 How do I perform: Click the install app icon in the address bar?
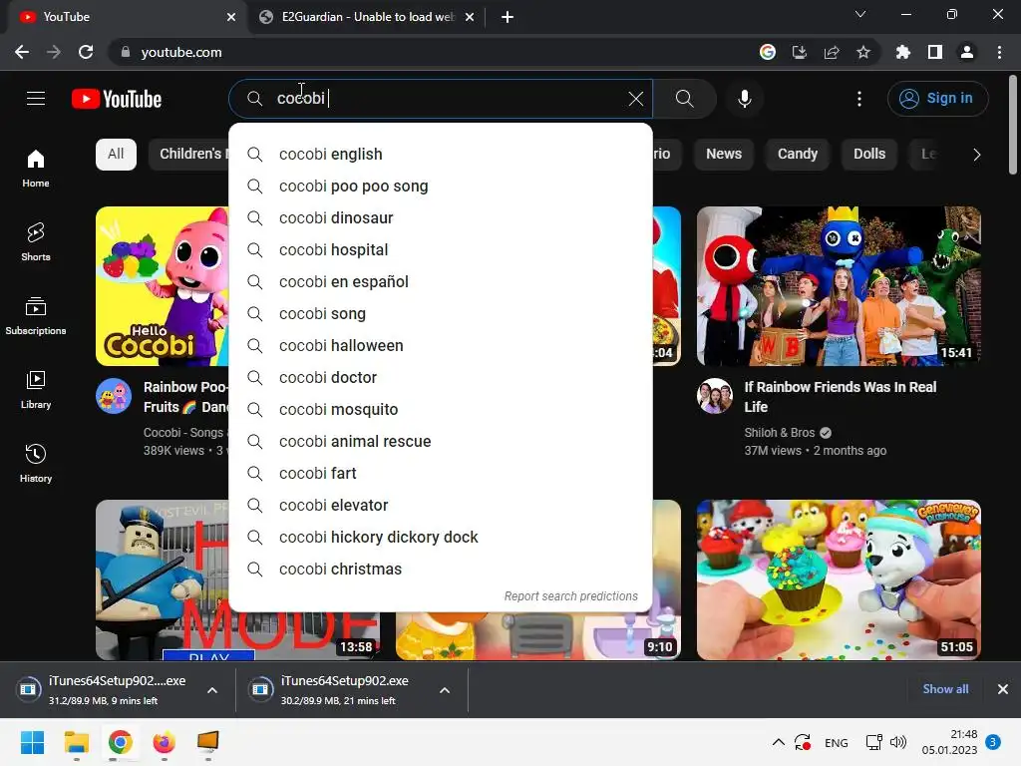(x=800, y=52)
